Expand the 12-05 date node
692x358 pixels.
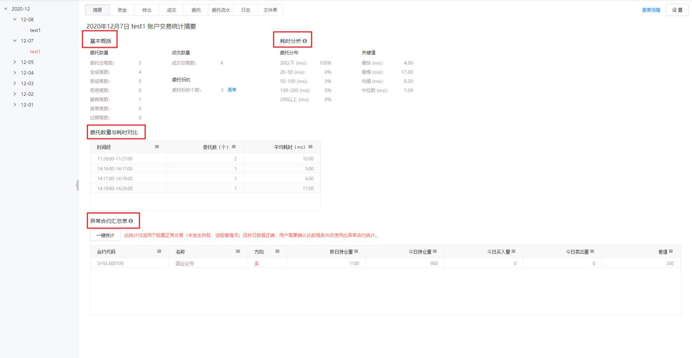15,62
